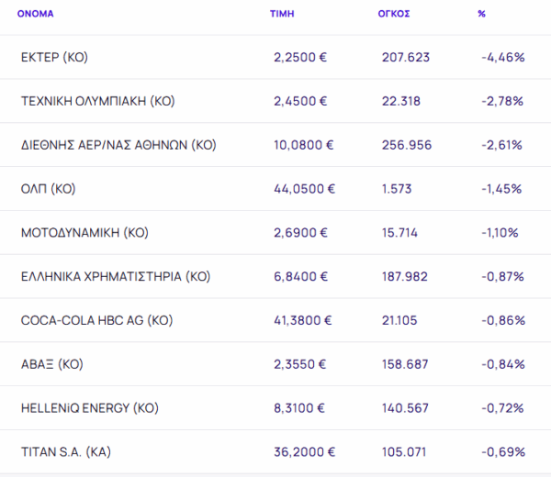Select the ΑΒΑΞ (ΚΟ) stock name
The width and height of the screenshot is (551, 477).
pos(52,364)
